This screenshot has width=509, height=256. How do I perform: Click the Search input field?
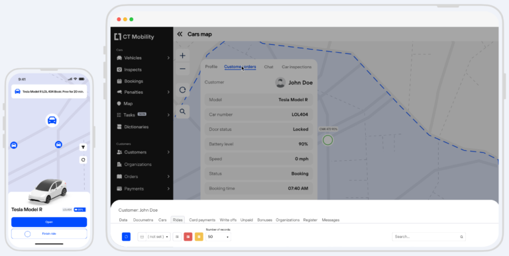429,237
